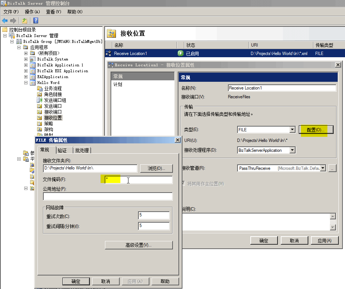Open the 文件 menu
The width and height of the screenshot is (345, 289).
(x=11, y=12)
